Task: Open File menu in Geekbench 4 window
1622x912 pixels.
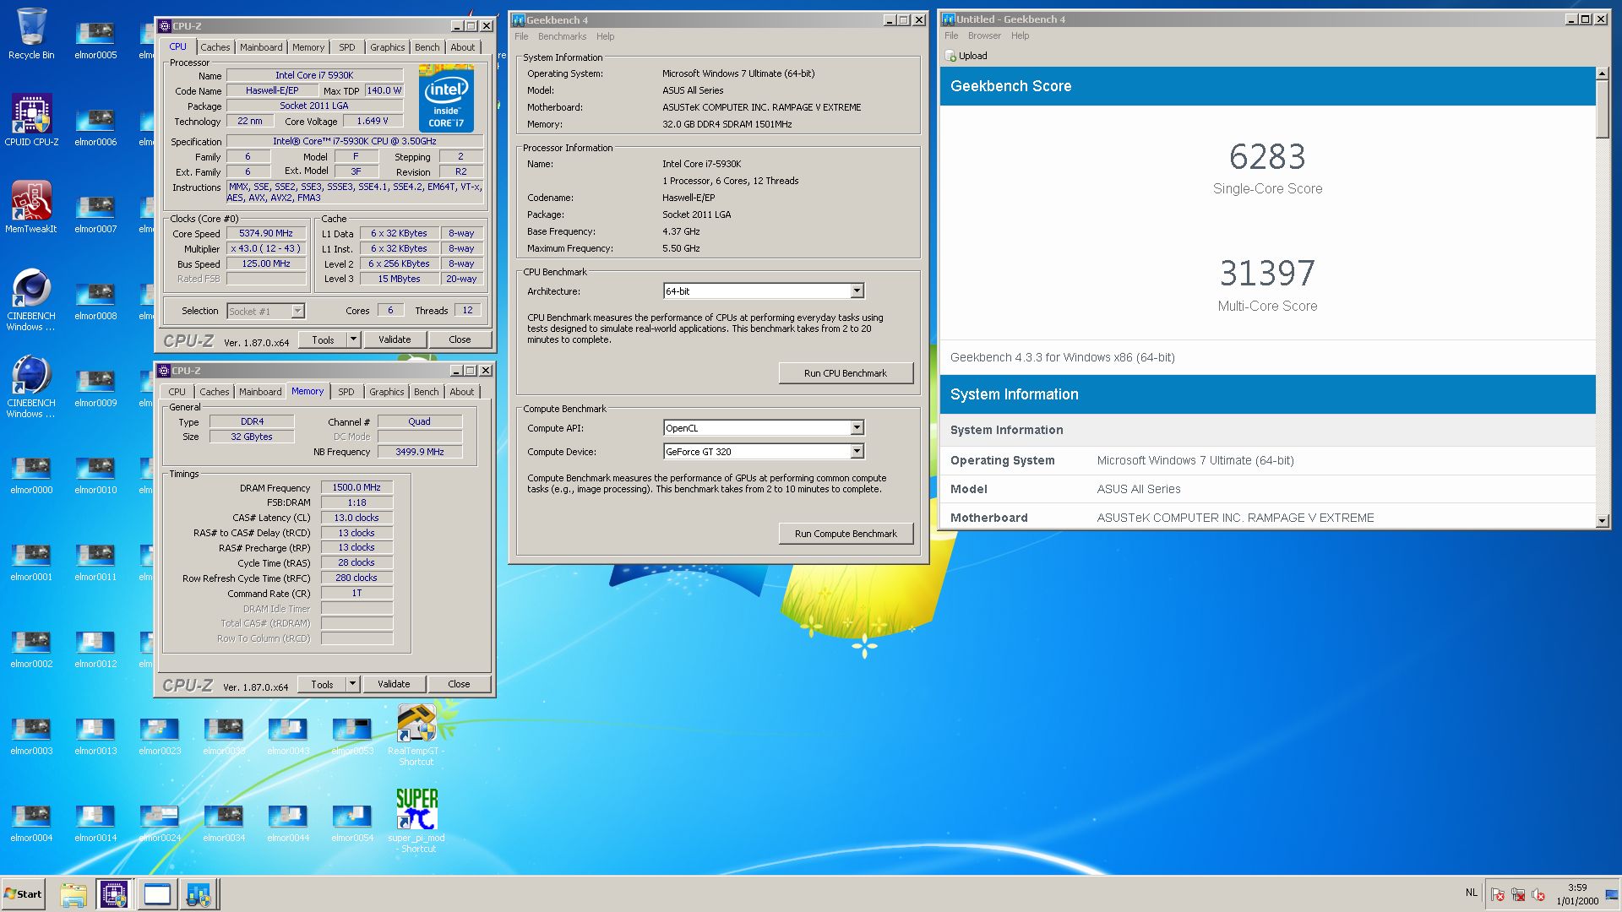Action: tap(521, 36)
